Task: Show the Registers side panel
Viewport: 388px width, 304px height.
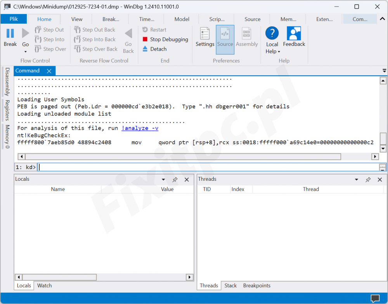Action: point(7,110)
